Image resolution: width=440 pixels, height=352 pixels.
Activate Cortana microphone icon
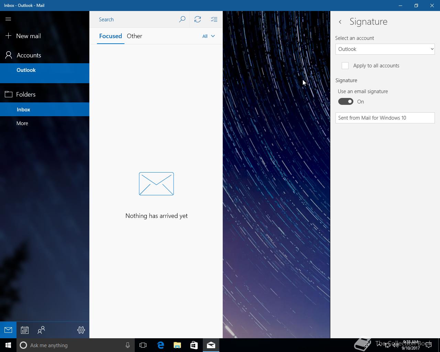tap(128, 345)
